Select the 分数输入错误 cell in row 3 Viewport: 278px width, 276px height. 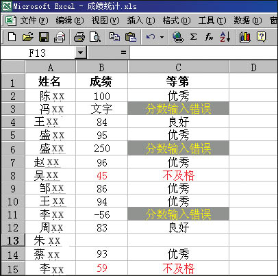[x=178, y=109]
